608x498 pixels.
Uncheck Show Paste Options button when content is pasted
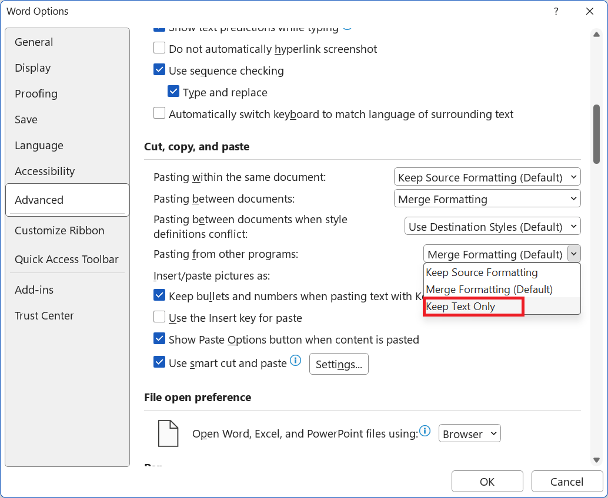click(x=159, y=339)
